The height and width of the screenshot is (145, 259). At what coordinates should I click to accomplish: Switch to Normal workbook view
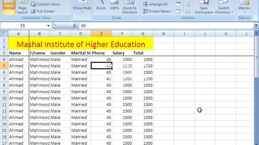click(x=9, y=7)
